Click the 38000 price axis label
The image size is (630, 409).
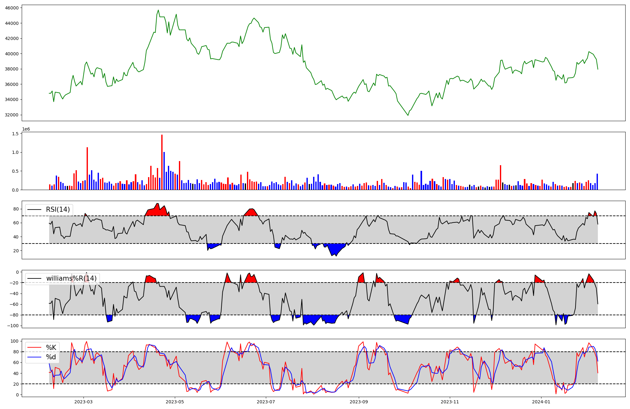tap(12, 69)
